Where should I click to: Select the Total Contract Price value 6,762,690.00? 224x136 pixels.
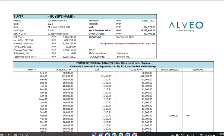[148, 31]
